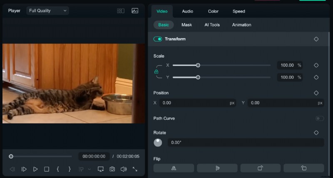Enter fullscreen preview mode
Image resolution: width=333 pixels, height=178 pixels.
click(135, 169)
